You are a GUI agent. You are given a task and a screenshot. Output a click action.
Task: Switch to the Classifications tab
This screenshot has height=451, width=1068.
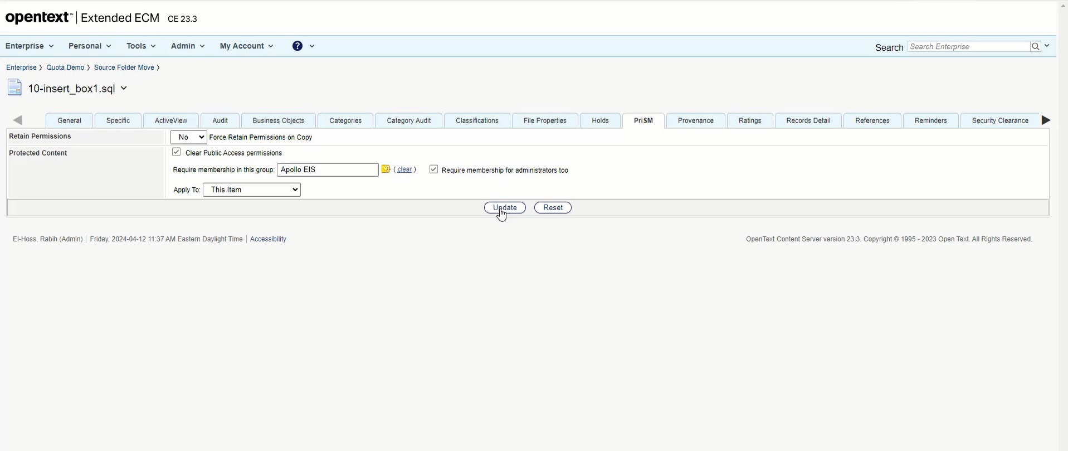point(477,121)
